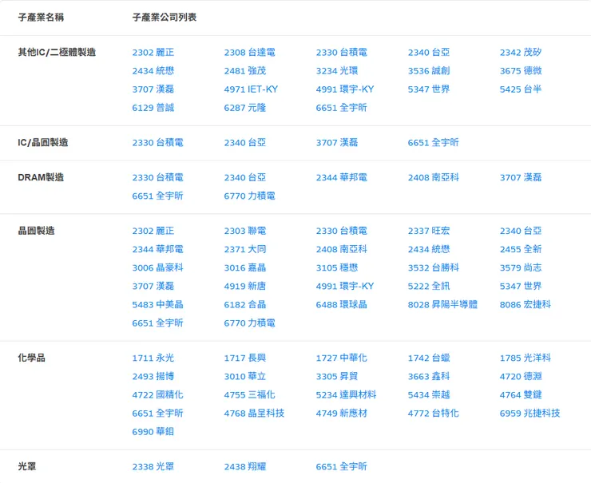Open the 4919 新唐 stock link

click(245, 287)
